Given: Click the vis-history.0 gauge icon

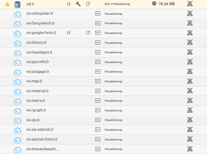Looking at the screenshot, I should 18,43.
